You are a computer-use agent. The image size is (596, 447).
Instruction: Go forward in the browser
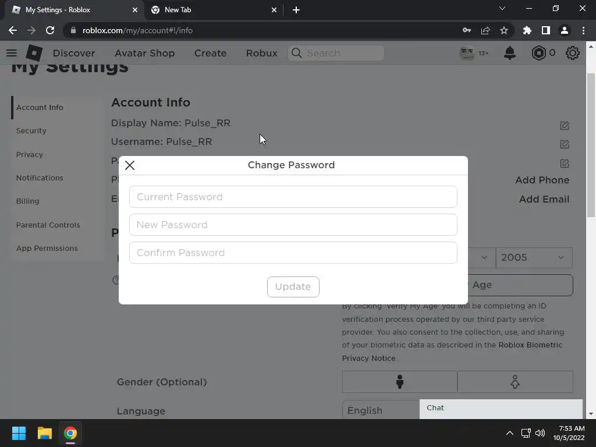[31, 30]
